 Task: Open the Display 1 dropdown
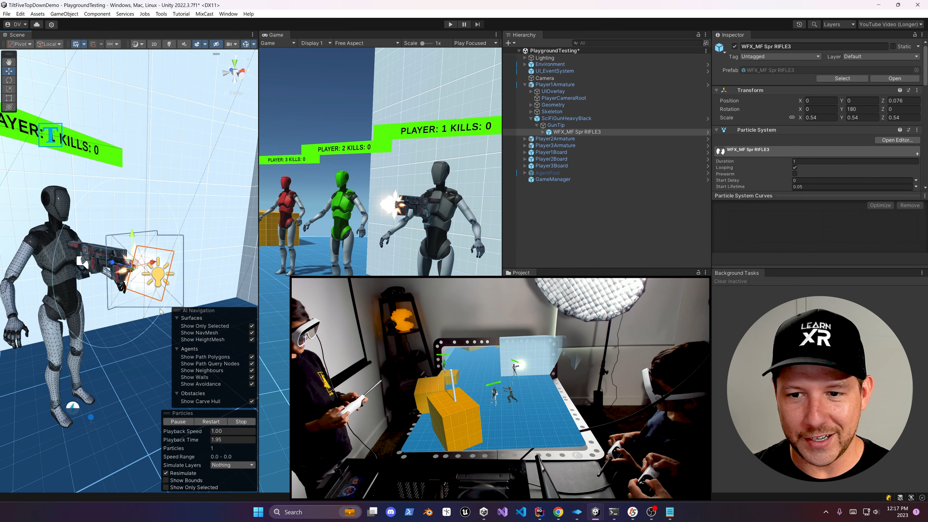pyautogui.click(x=316, y=43)
